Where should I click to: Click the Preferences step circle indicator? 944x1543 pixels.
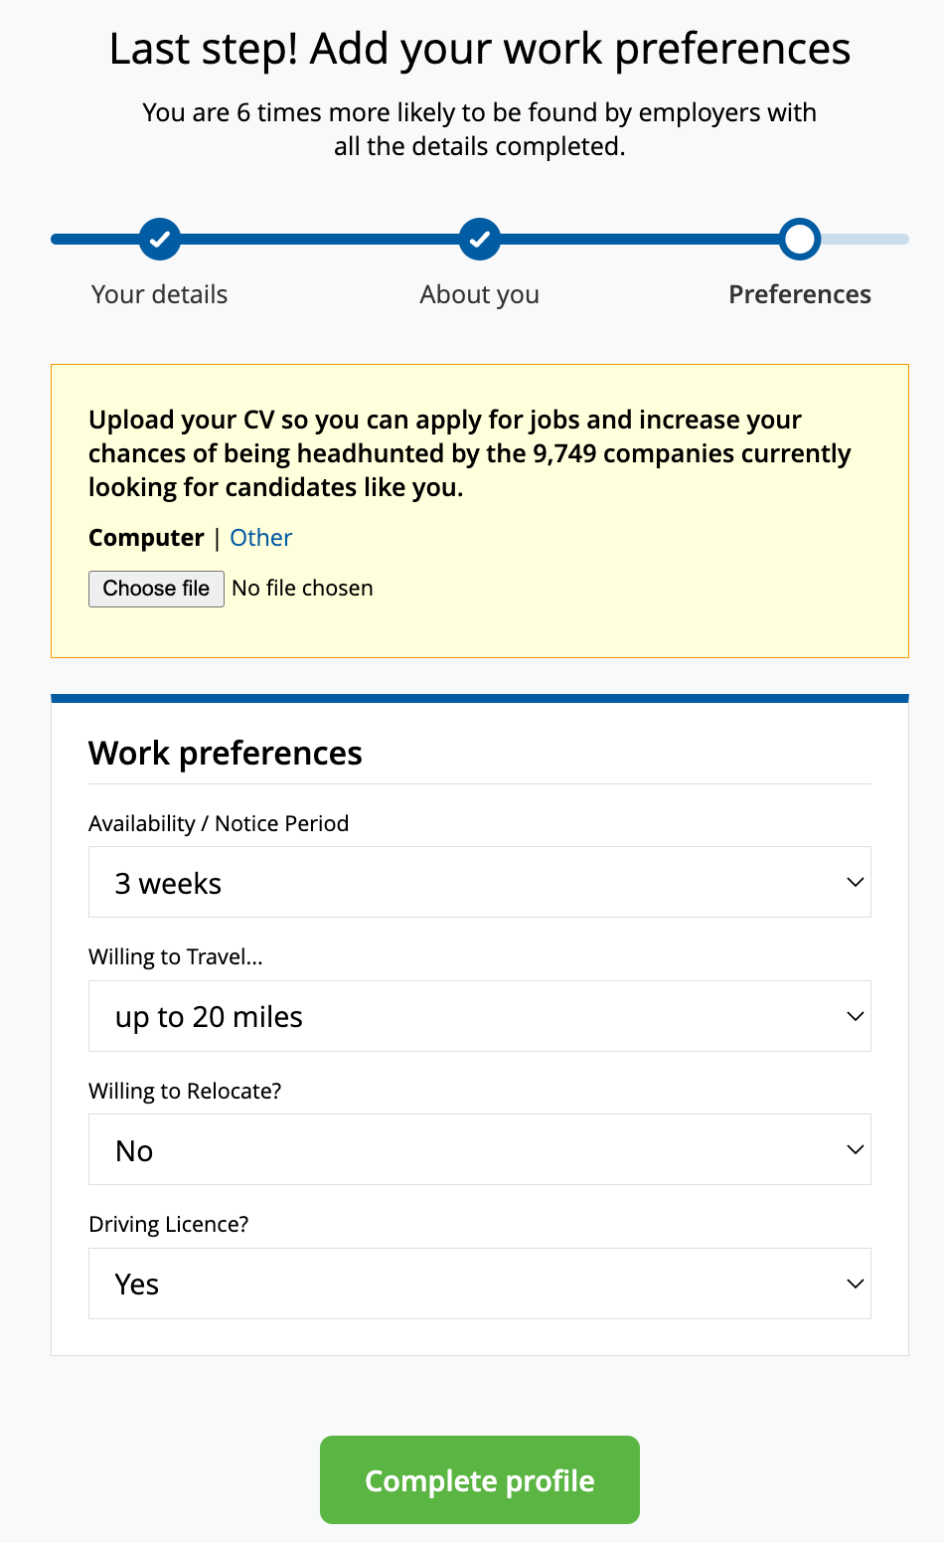point(800,239)
